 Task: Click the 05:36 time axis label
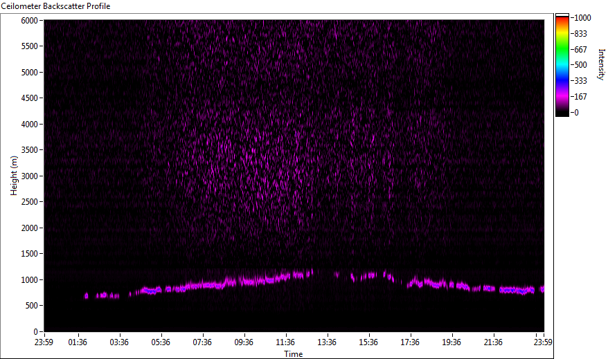[x=161, y=342]
